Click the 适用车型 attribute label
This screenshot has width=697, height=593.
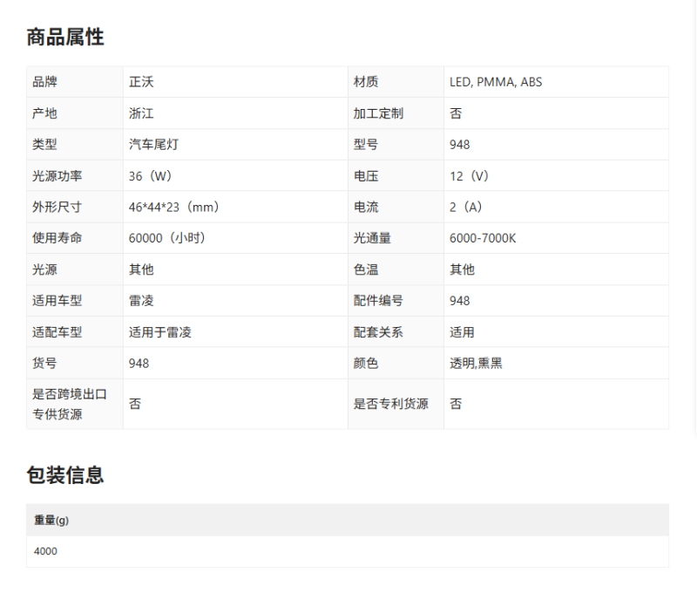(58, 301)
